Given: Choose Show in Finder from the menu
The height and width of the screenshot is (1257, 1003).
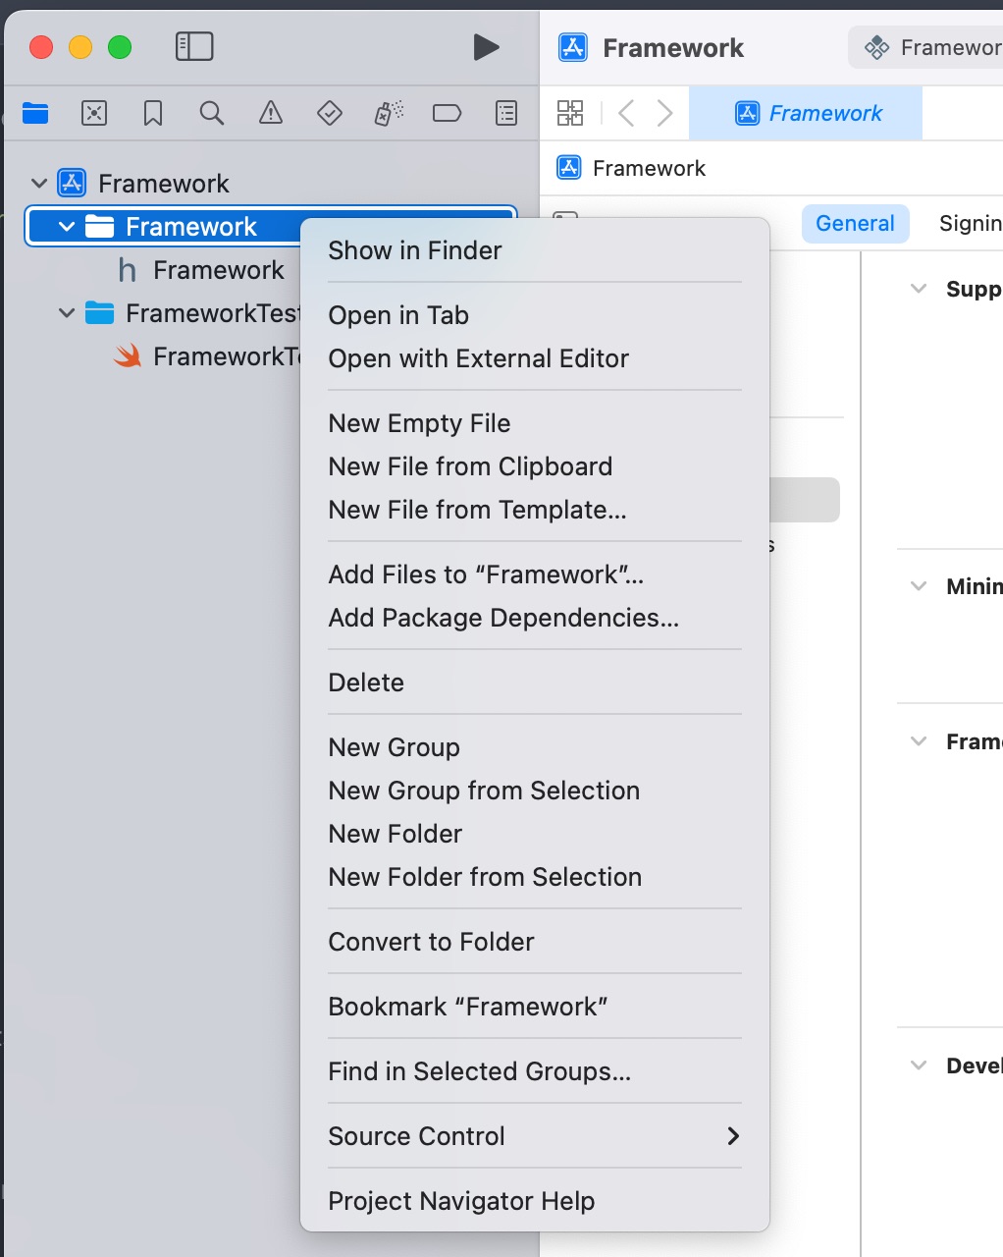Looking at the screenshot, I should coord(414,250).
